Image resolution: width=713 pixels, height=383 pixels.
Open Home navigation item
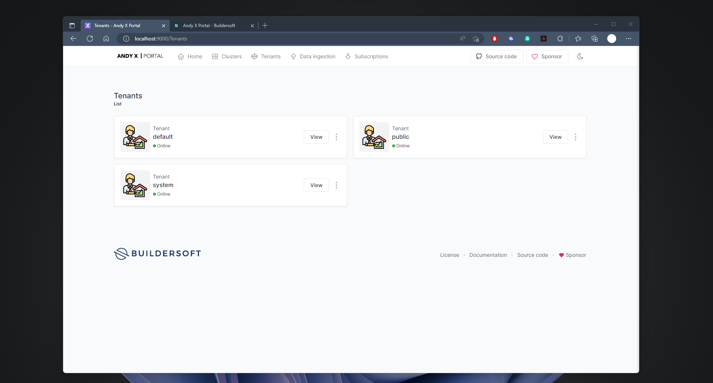pos(190,56)
